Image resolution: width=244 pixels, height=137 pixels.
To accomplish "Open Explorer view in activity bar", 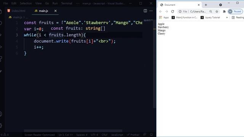I will point(1,11).
